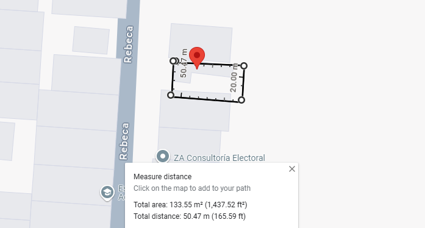Click the top-left starting measurement point

pos(173,61)
